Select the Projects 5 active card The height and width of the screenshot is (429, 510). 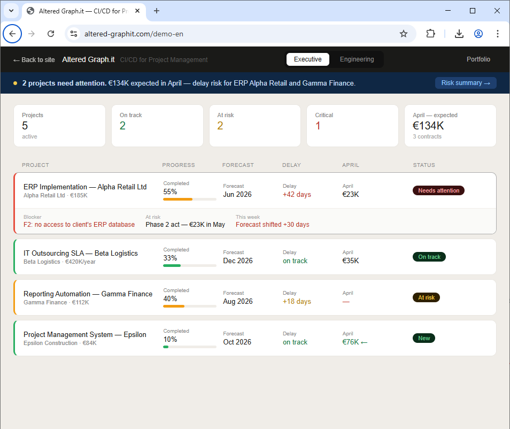pyautogui.click(x=59, y=126)
